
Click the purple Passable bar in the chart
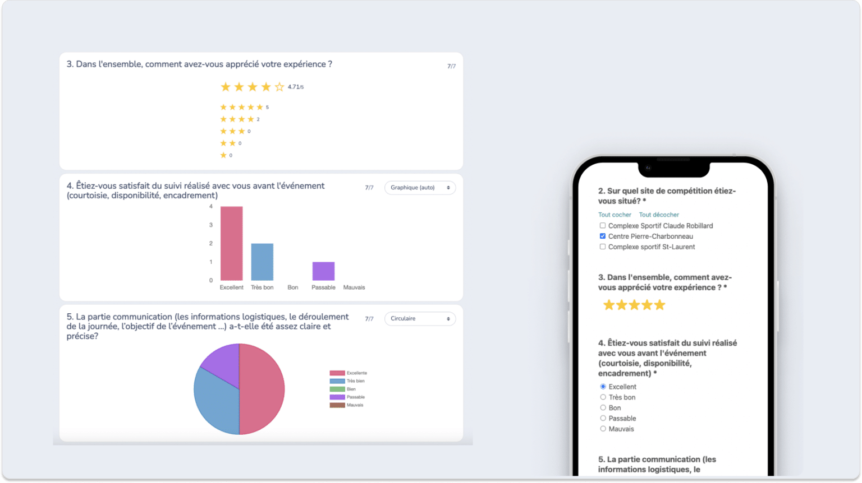(323, 271)
